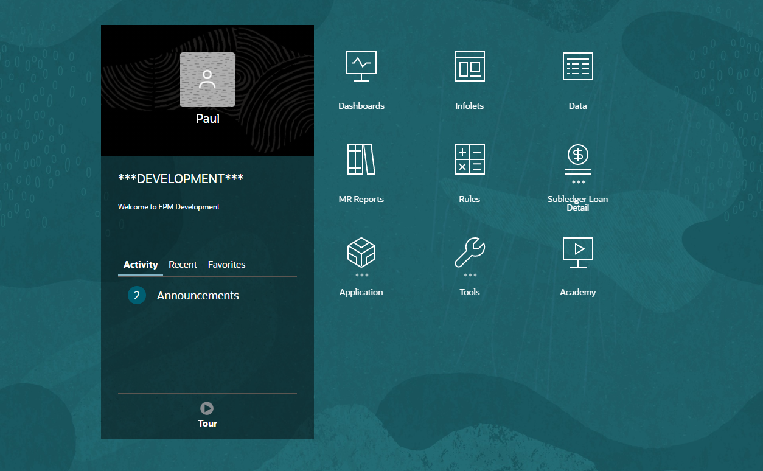This screenshot has height=471, width=763.
Task: Open the Data list icon
Action: (x=578, y=66)
